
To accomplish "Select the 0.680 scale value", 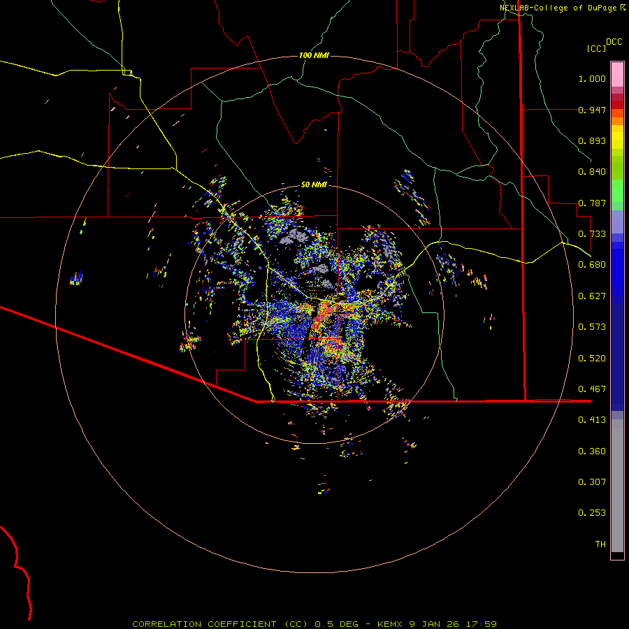I will (592, 265).
